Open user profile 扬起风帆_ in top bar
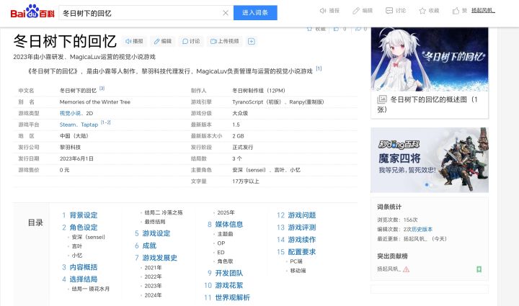This screenshot has height=306, width=519. click(483, 11)
